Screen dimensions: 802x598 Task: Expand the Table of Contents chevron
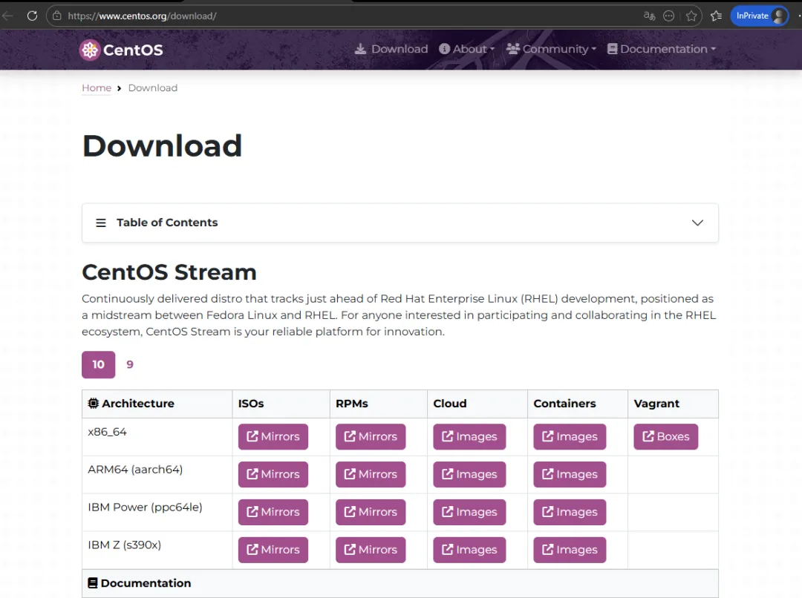tap(697, 223)
